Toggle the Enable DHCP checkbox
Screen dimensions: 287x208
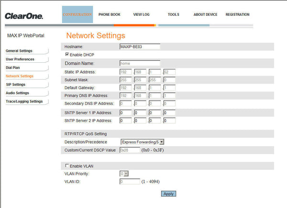[x=67, y=54]
